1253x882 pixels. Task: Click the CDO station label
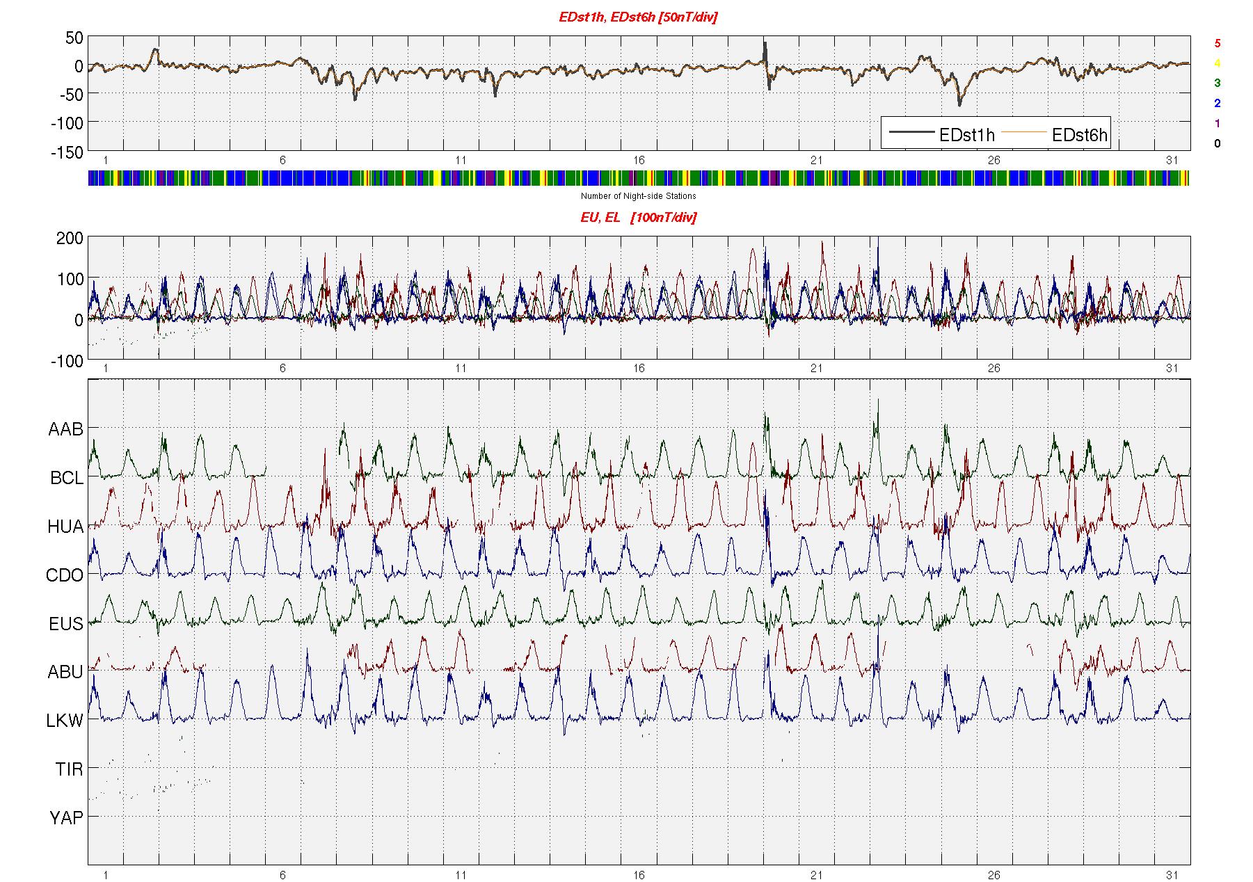(x=65, y=575)
